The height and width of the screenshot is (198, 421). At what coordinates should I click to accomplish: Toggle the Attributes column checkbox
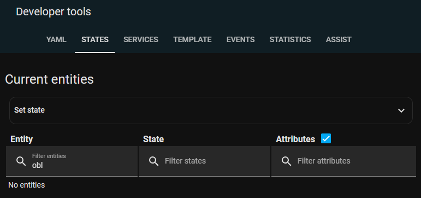[326, 138]
